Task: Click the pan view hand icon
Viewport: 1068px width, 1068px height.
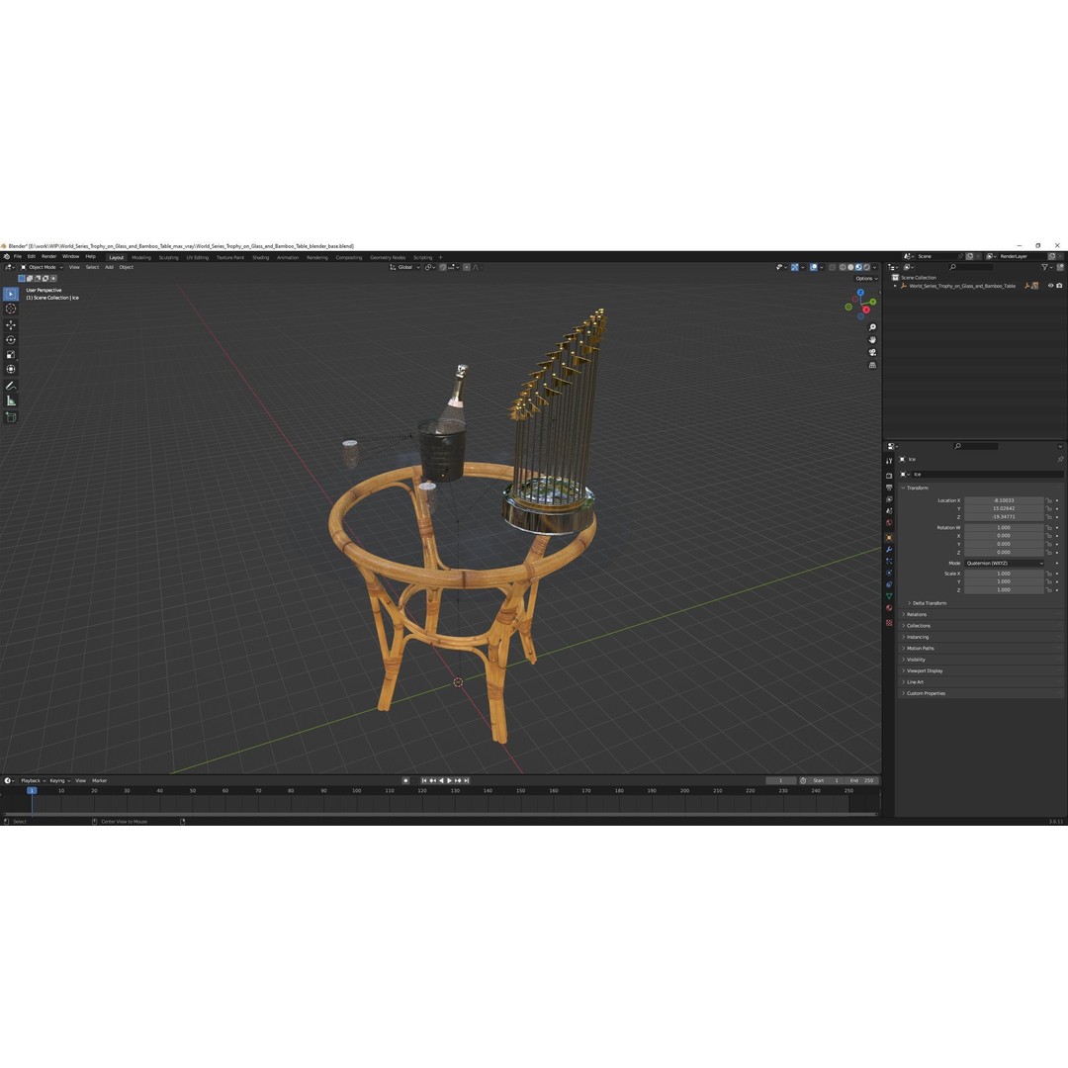Action: (872, 340)
